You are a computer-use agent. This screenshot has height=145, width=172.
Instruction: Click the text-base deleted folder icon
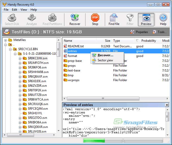coord(65,70)
